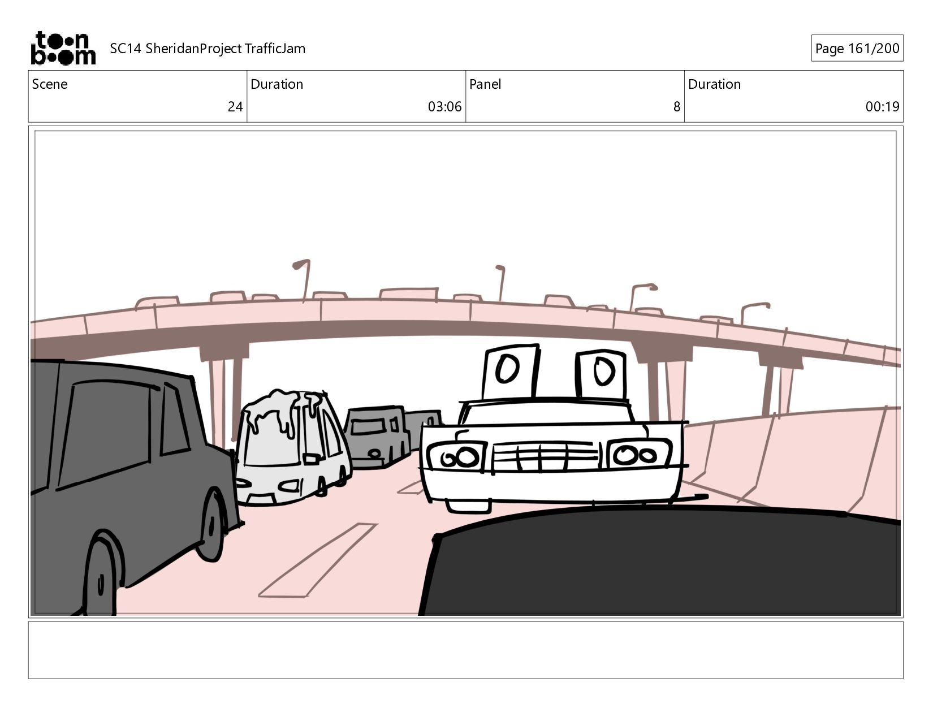Click the Toon Boom logo

click(x=63, y=48)
